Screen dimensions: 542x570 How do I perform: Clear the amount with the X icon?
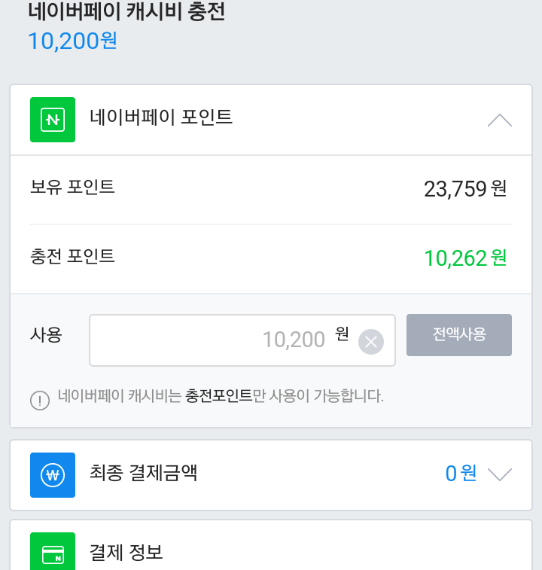click(370, 342)
